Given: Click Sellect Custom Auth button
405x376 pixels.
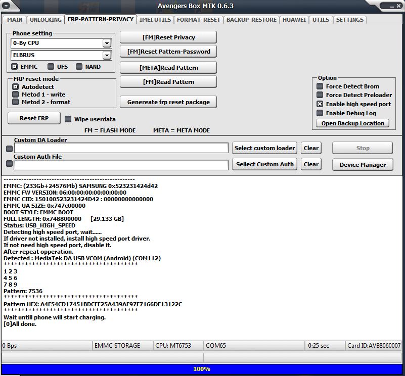Looking at the screenshot, I should (264, 164).
